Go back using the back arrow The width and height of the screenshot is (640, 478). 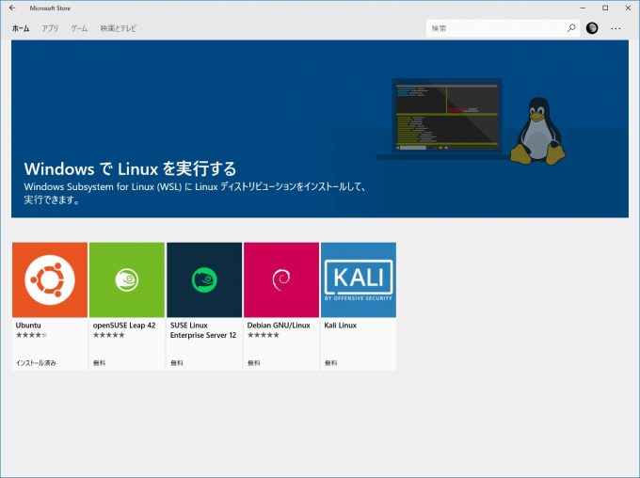click(x=12, y=8)
